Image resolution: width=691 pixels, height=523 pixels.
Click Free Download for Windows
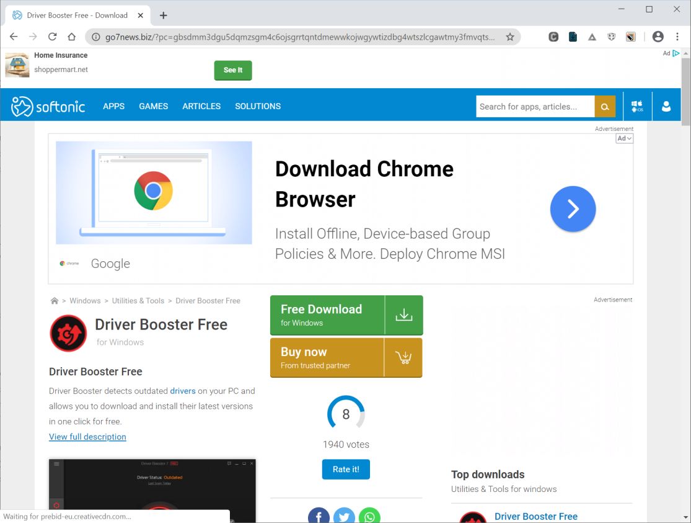(346, 315)
